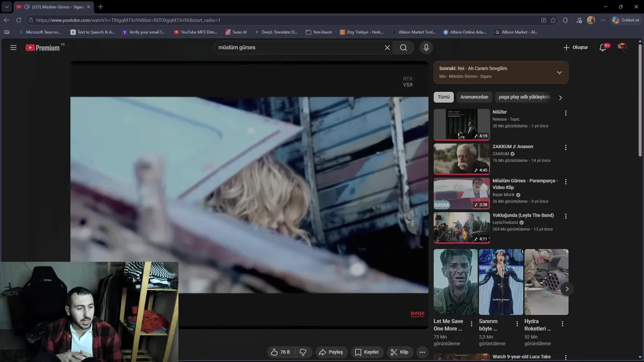644x362 pixels.
Task: Share video using Paylaş button
Action: (331, 352)
